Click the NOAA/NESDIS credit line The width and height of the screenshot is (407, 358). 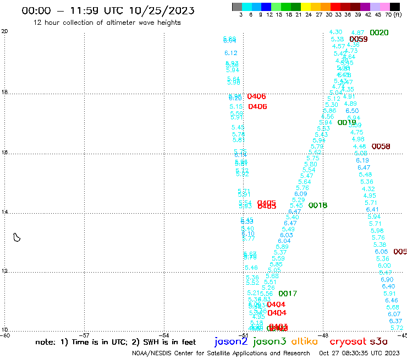tap(221, 353)
